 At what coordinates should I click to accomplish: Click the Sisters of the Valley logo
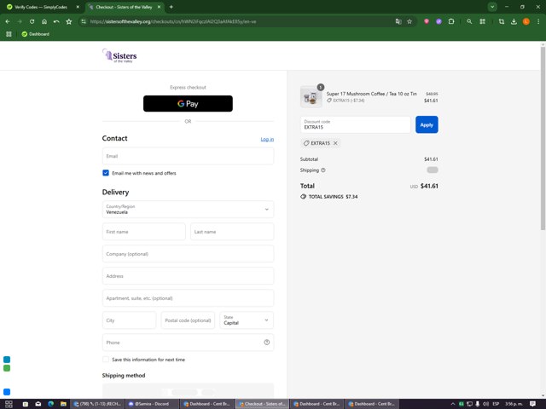[119, 55]
